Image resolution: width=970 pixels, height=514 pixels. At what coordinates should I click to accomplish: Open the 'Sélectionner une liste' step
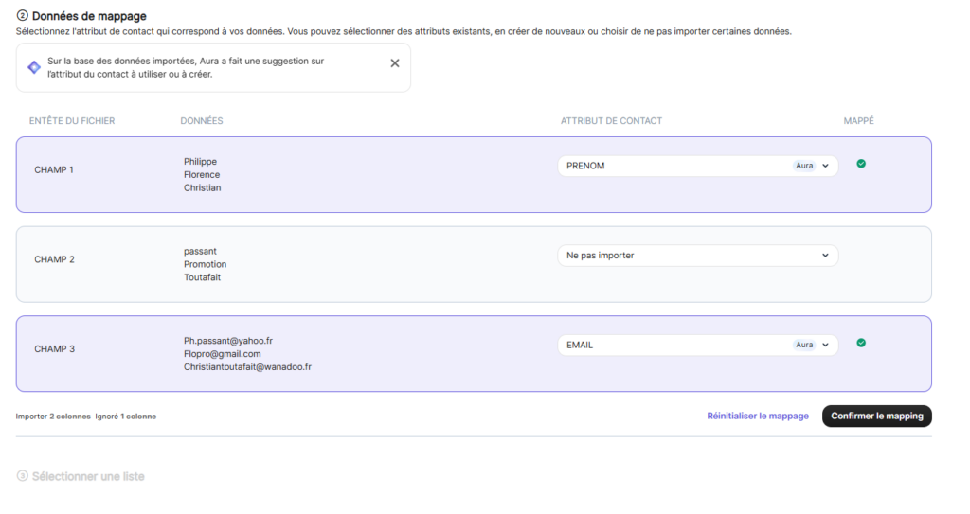click(x=88, y=476)
